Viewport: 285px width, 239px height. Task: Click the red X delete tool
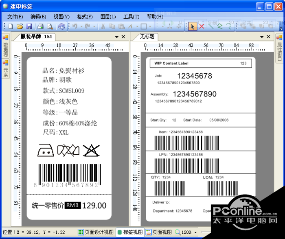click(x=202, y=26)
